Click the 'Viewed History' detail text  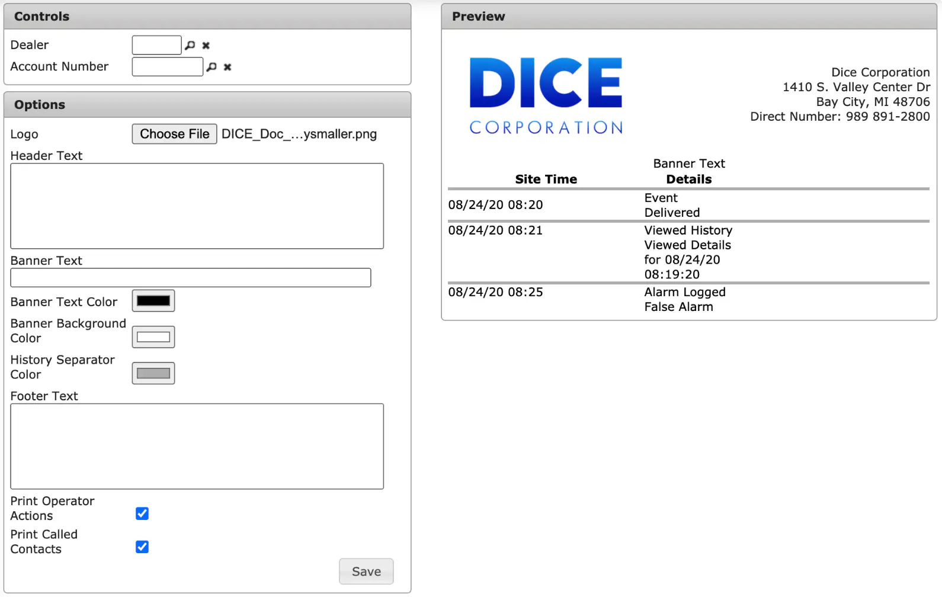688,230
